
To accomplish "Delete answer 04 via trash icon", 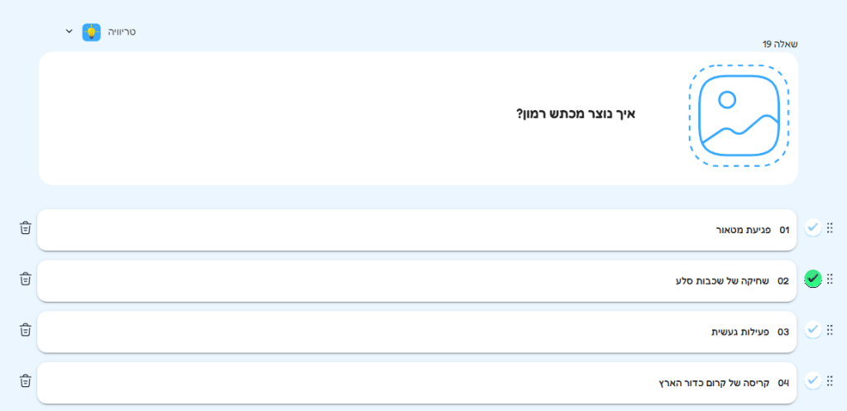I will pyautogui.click(x=26, y=381).
